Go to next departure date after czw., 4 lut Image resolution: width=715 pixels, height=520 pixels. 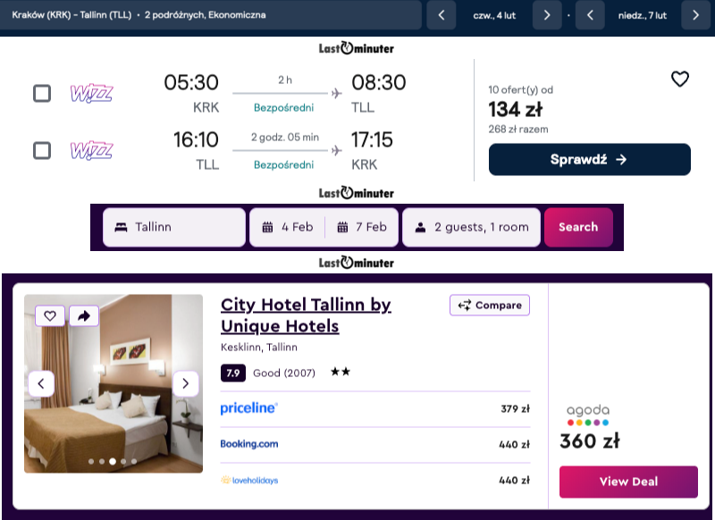coord(547,15)
